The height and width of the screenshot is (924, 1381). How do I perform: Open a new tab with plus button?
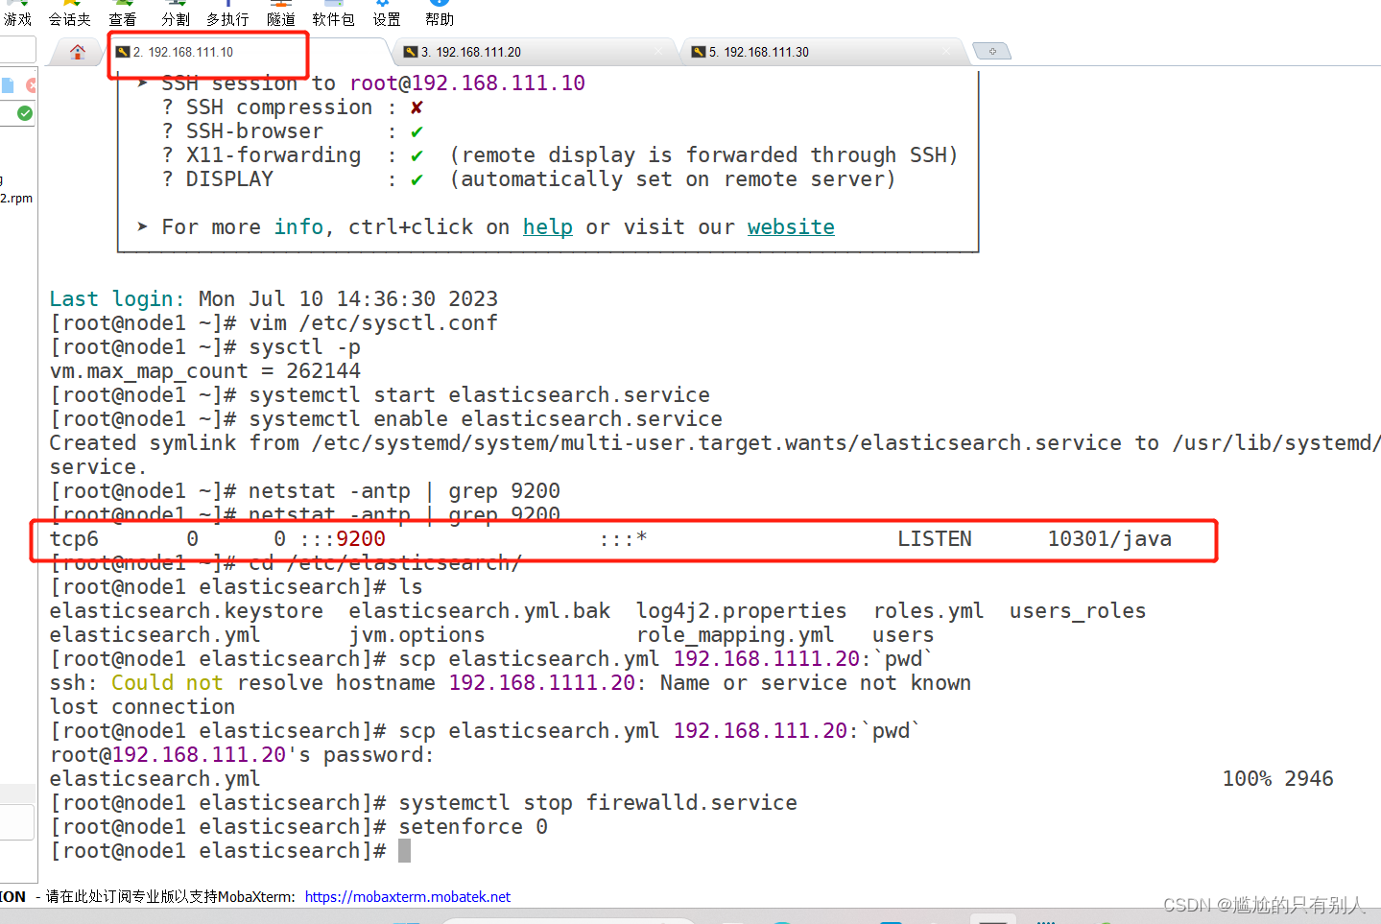click(991, 51)
